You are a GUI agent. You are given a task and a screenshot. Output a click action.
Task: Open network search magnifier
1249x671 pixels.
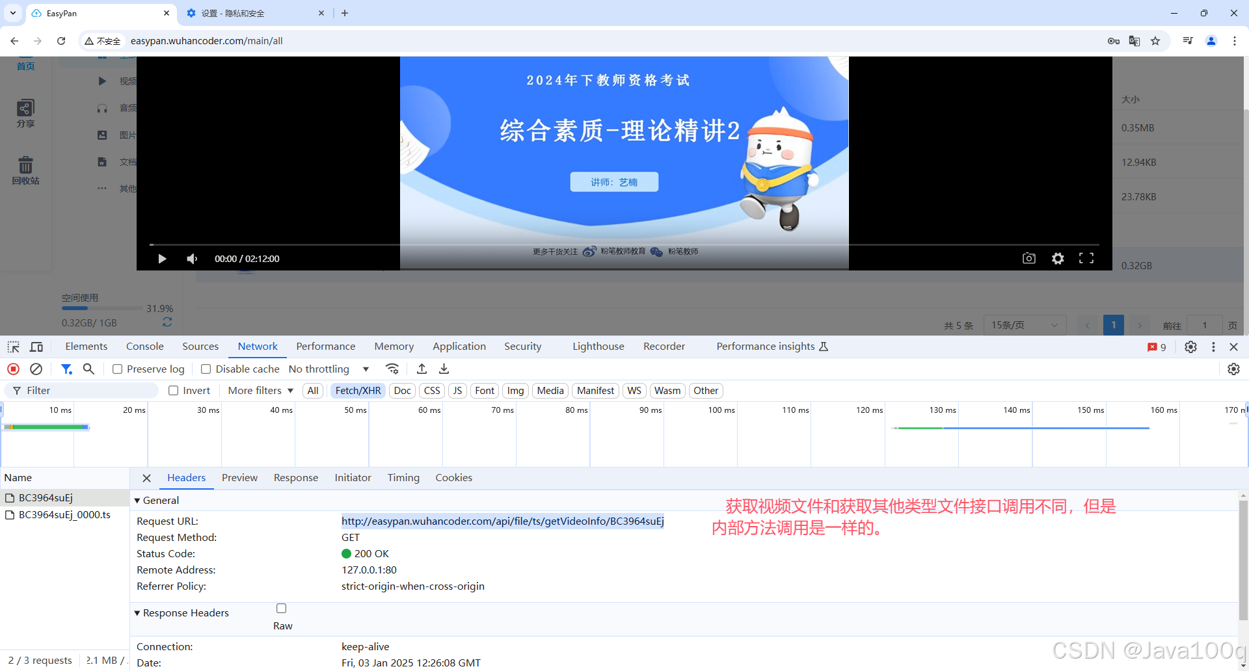pyautogui.click(x=89, y=369)
